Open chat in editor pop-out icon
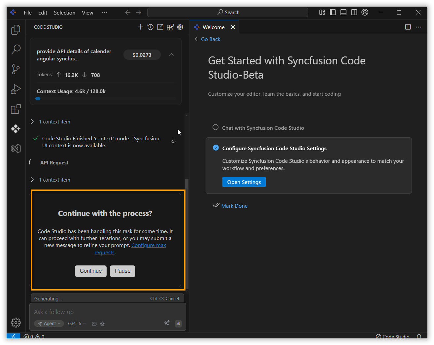Screen dimensions: 434x345 pyautogui.click(x=160, y=27)
